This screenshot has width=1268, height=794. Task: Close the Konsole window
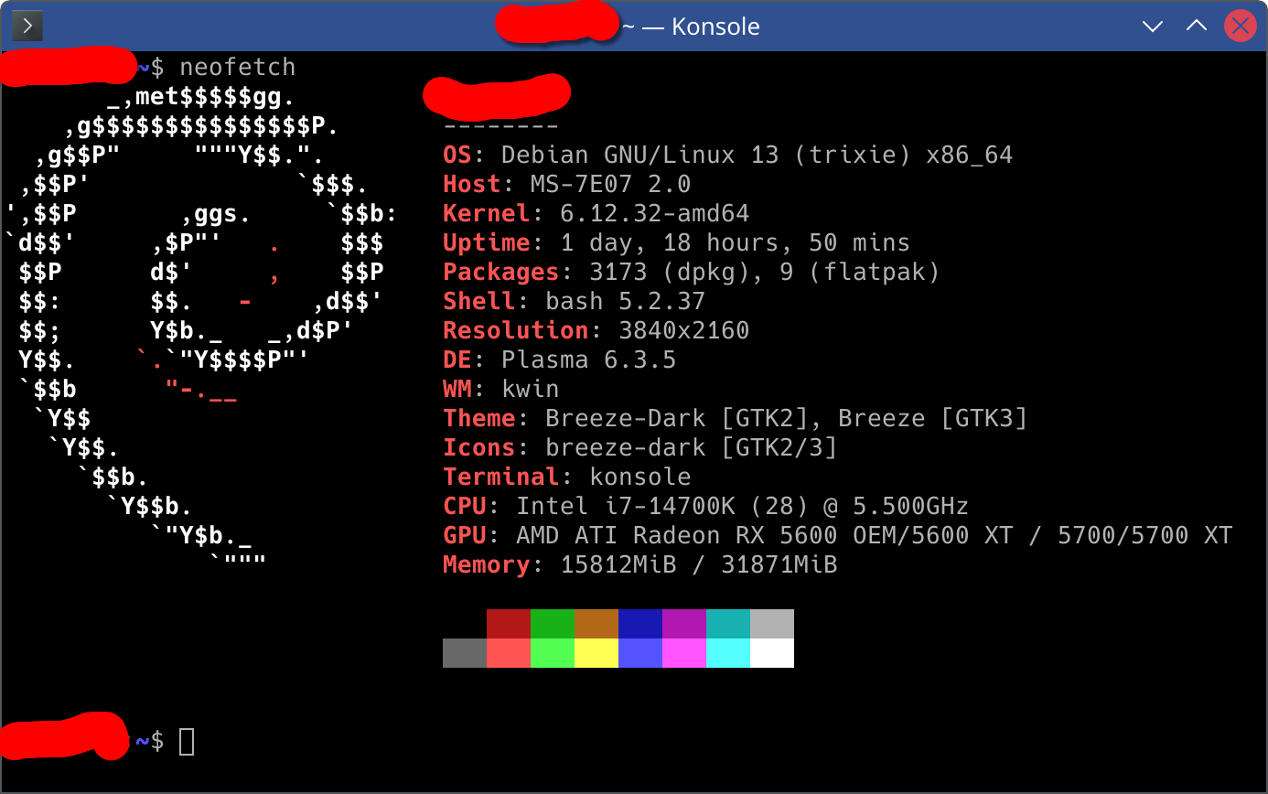tap(1240, 26)
